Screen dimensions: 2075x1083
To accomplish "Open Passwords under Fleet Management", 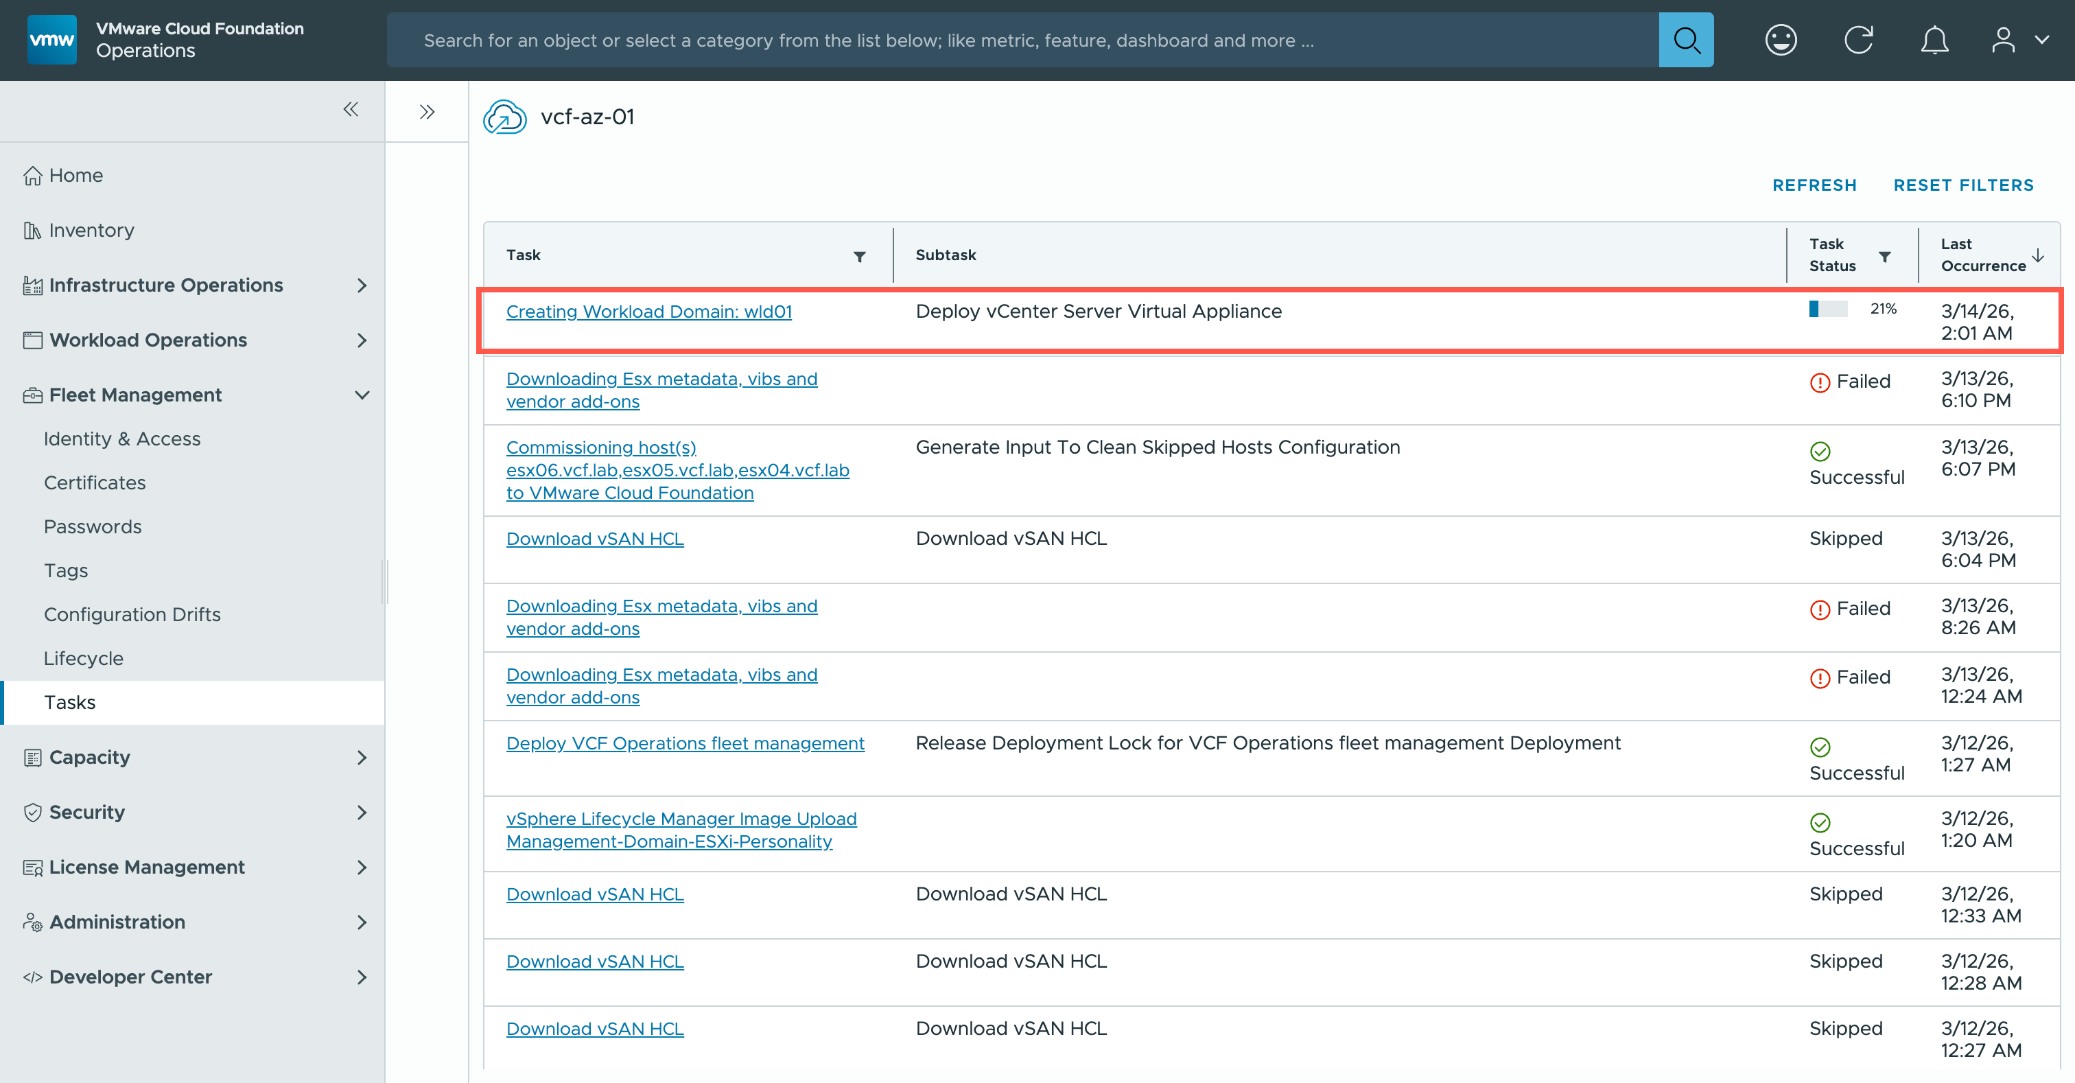I will pos(93,526).
